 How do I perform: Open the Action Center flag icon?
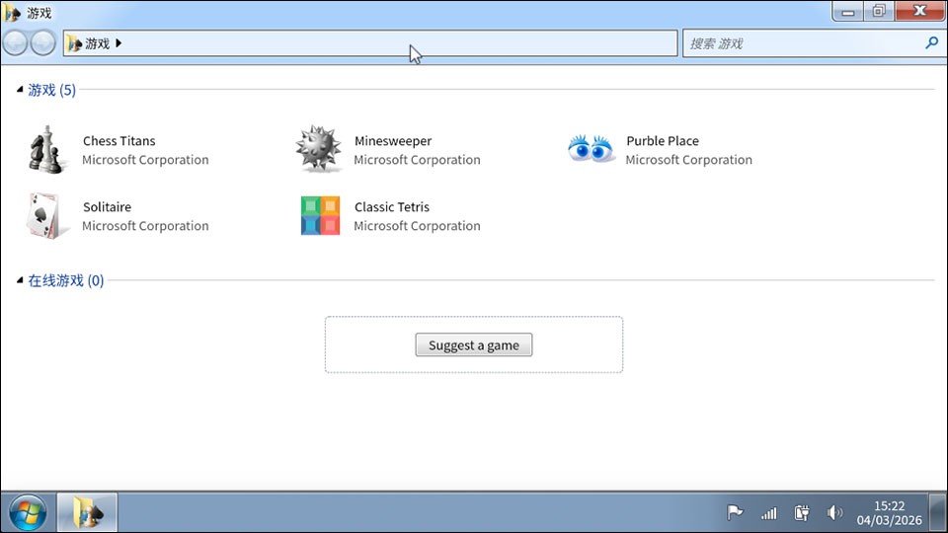(x=735, y=513)
